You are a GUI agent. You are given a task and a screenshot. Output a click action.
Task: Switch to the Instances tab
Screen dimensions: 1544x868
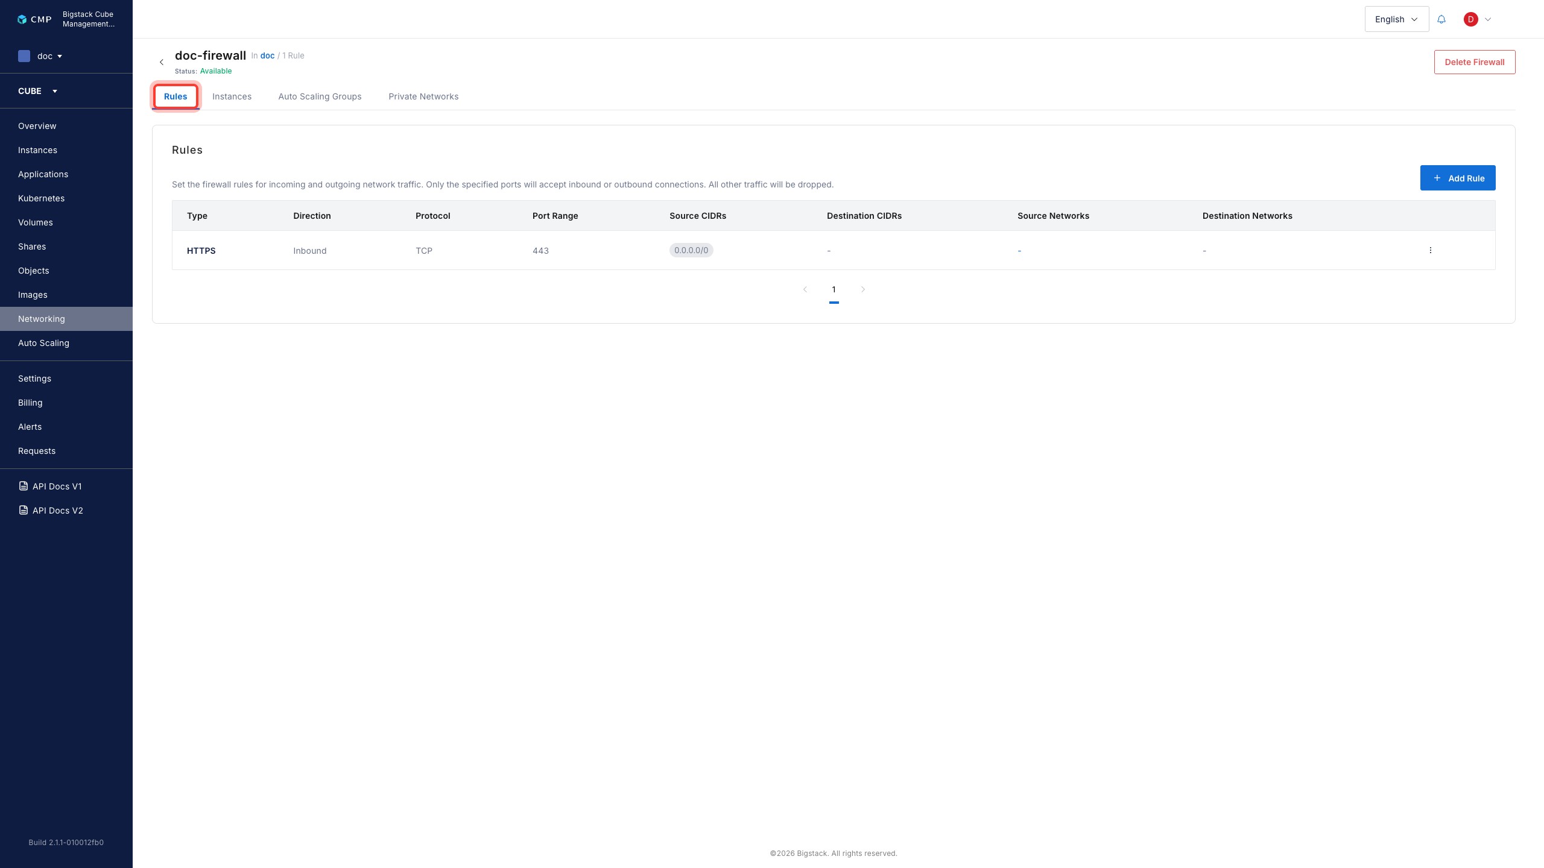click(x=232, y=96)
